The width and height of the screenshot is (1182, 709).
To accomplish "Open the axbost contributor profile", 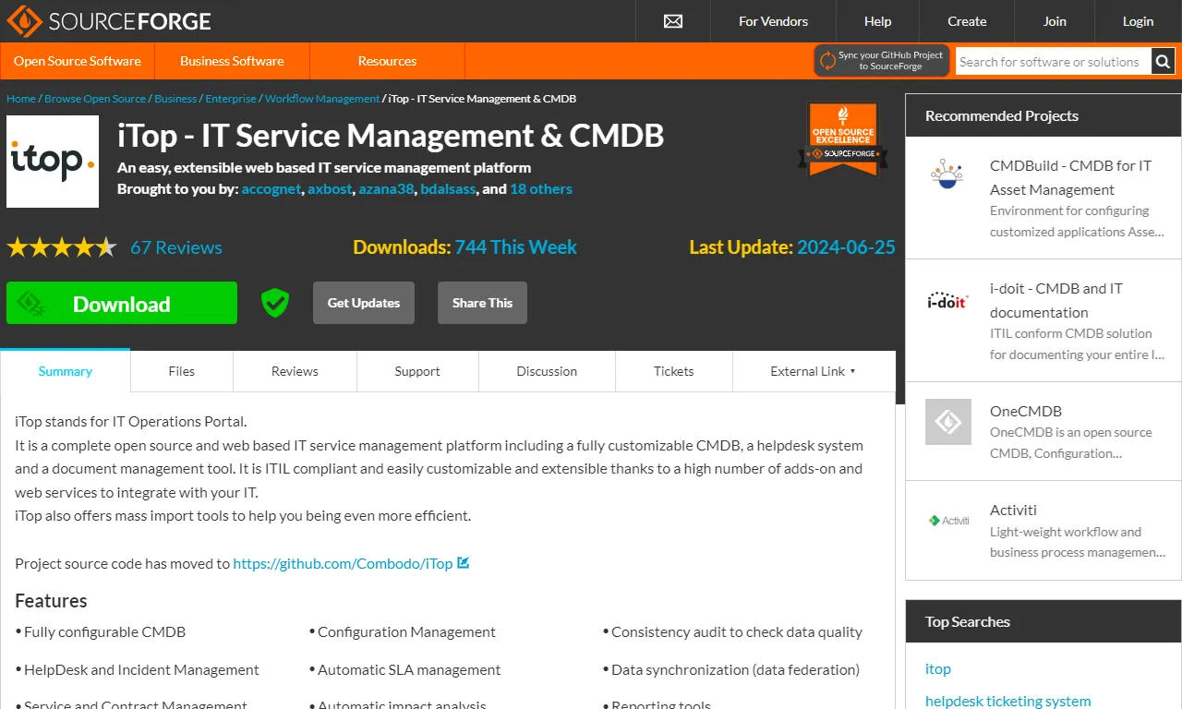I will tap(330, 188).
